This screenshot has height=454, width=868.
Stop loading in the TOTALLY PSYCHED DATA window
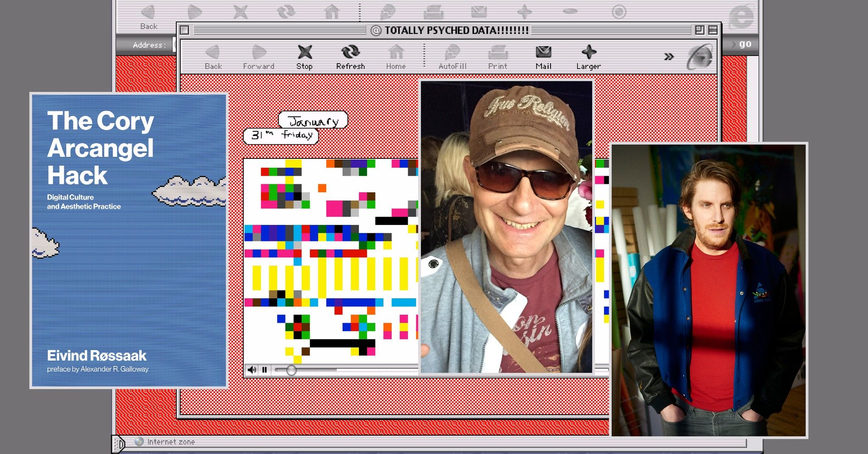[x=304, y=57]
